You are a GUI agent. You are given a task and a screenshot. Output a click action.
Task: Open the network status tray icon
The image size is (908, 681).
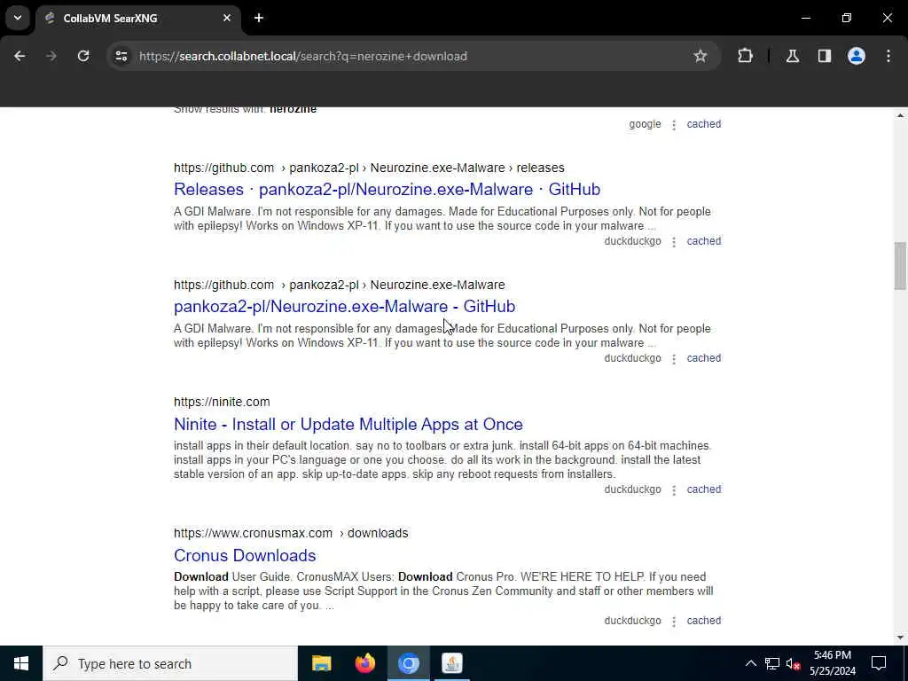click(x=772, y=663)
